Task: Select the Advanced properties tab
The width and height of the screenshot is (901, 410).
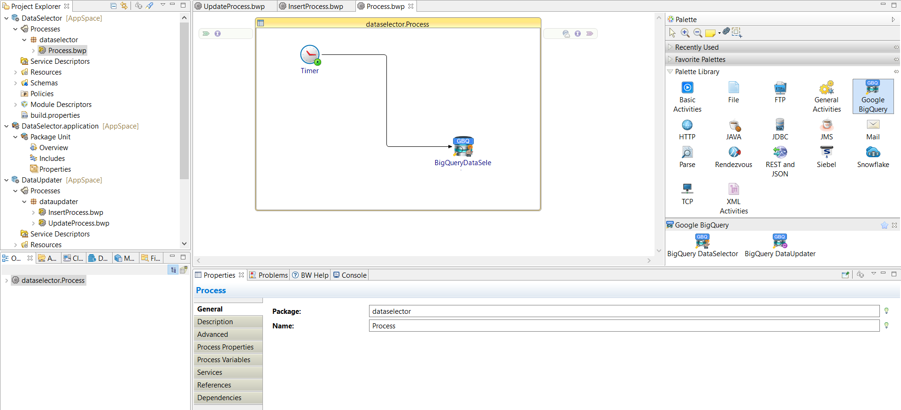Action: (228, 334)
